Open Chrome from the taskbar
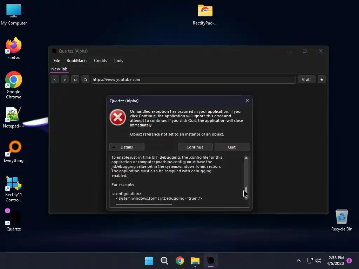 coord(180,261)
